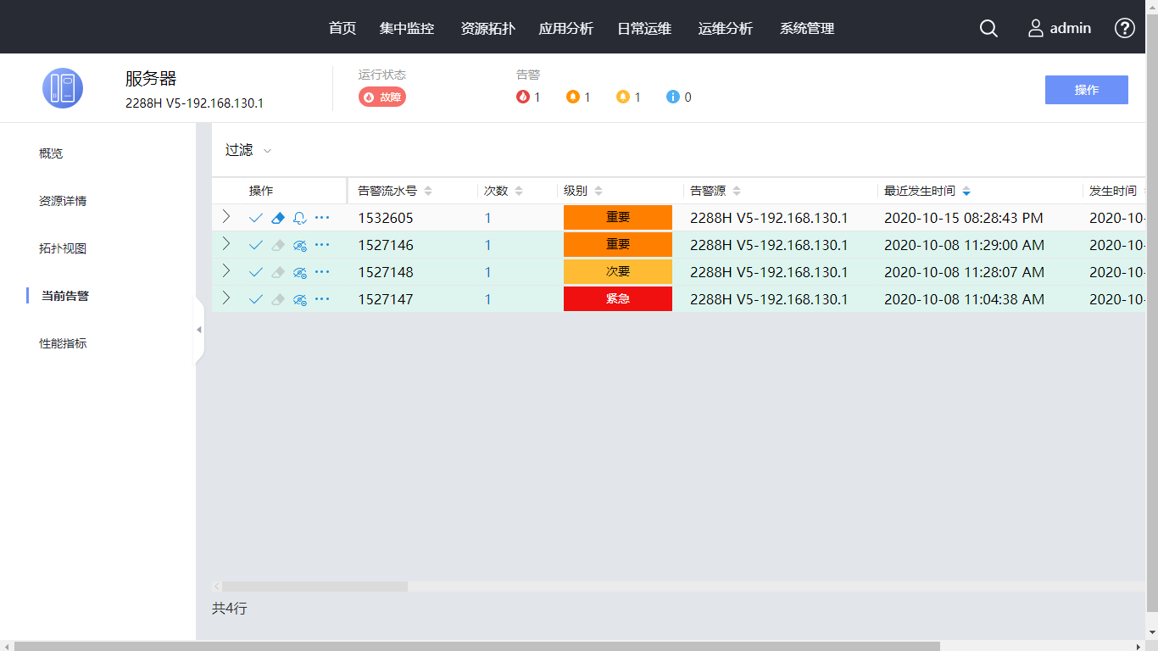
Task: Click the search magnifier icon in header
Action: click(x=988, y=28)
